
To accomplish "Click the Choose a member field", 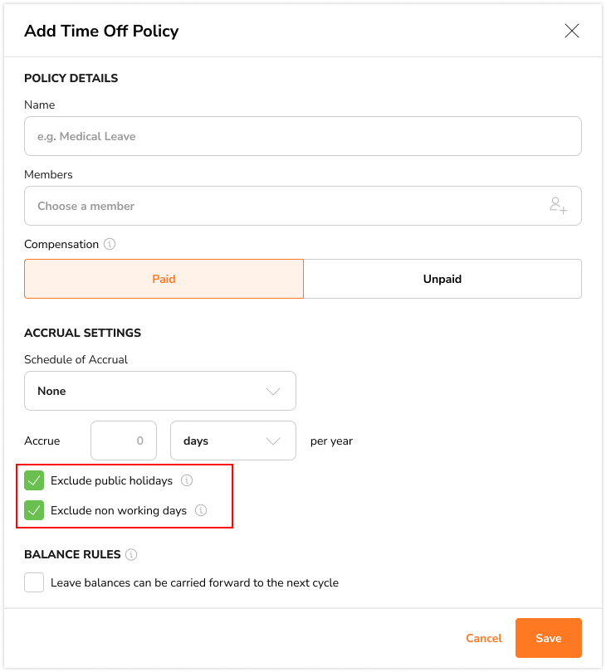I will 303,206.
